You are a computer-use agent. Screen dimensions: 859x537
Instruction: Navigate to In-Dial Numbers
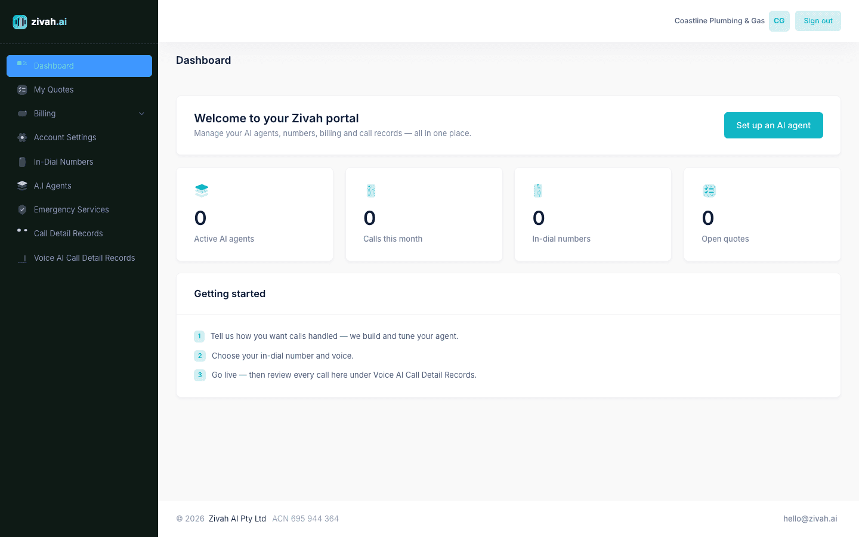click(x=79, y=162)
